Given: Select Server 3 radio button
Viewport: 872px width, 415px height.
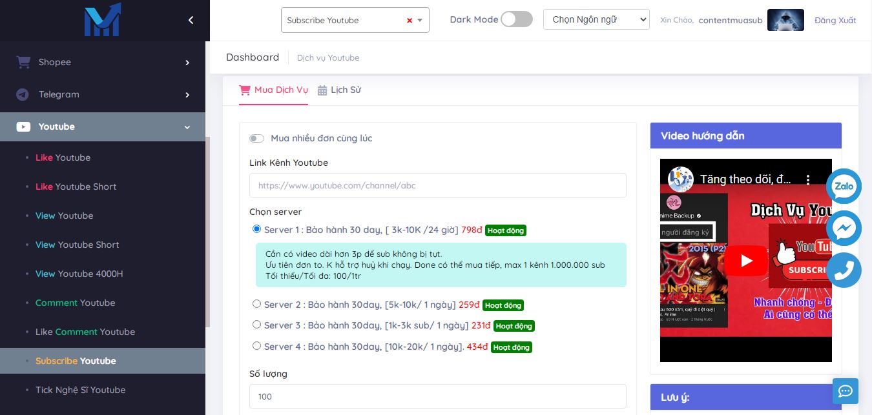Looking at the screenshot, I should click(257, 325).
